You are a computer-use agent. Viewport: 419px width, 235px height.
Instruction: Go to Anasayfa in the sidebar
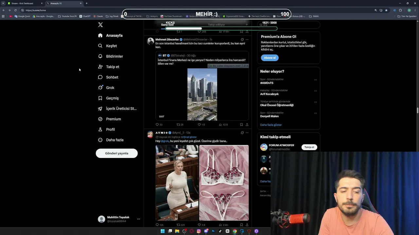(x=110, y=35)
